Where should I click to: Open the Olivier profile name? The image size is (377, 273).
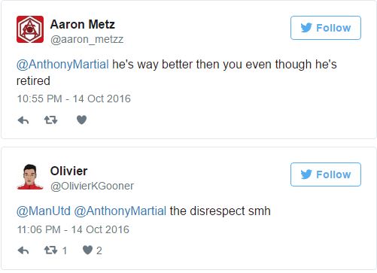pyautogui.click(x=68, y=171)
